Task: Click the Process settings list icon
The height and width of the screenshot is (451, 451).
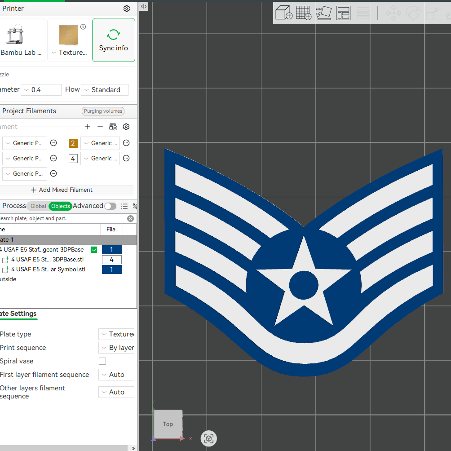Action: 124,206
